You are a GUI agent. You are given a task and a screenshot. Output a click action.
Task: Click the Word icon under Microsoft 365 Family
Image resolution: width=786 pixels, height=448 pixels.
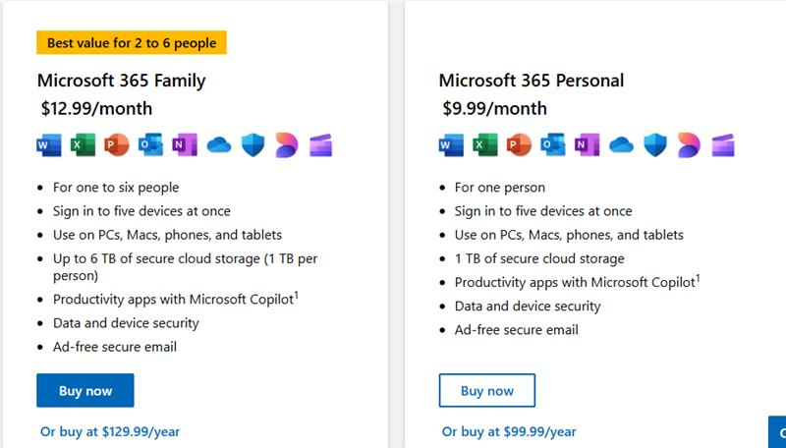click(49, 145)
